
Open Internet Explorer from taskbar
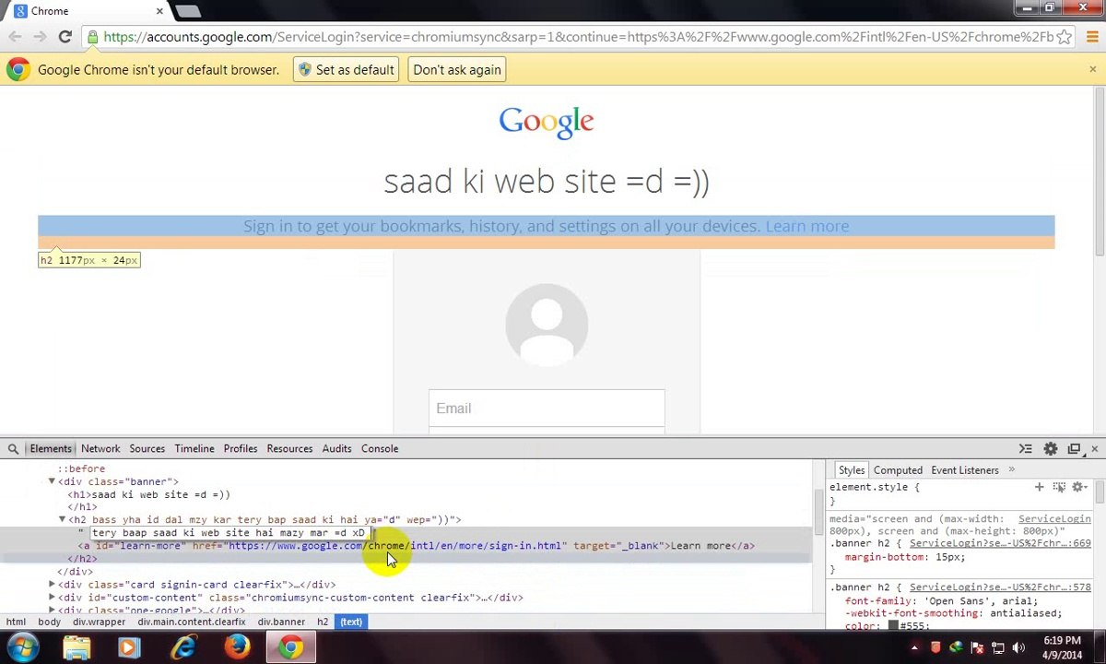[183, 647]
